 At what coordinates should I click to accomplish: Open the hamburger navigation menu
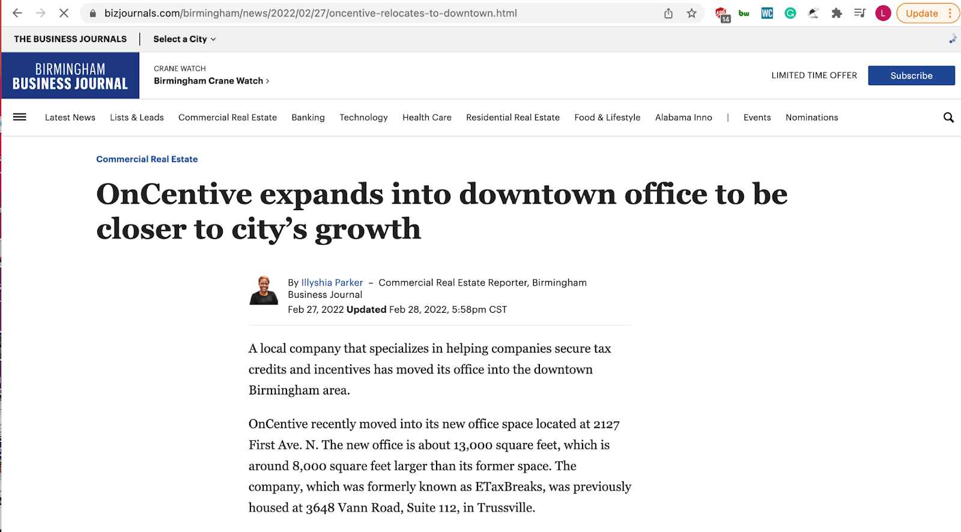point(20,117)
